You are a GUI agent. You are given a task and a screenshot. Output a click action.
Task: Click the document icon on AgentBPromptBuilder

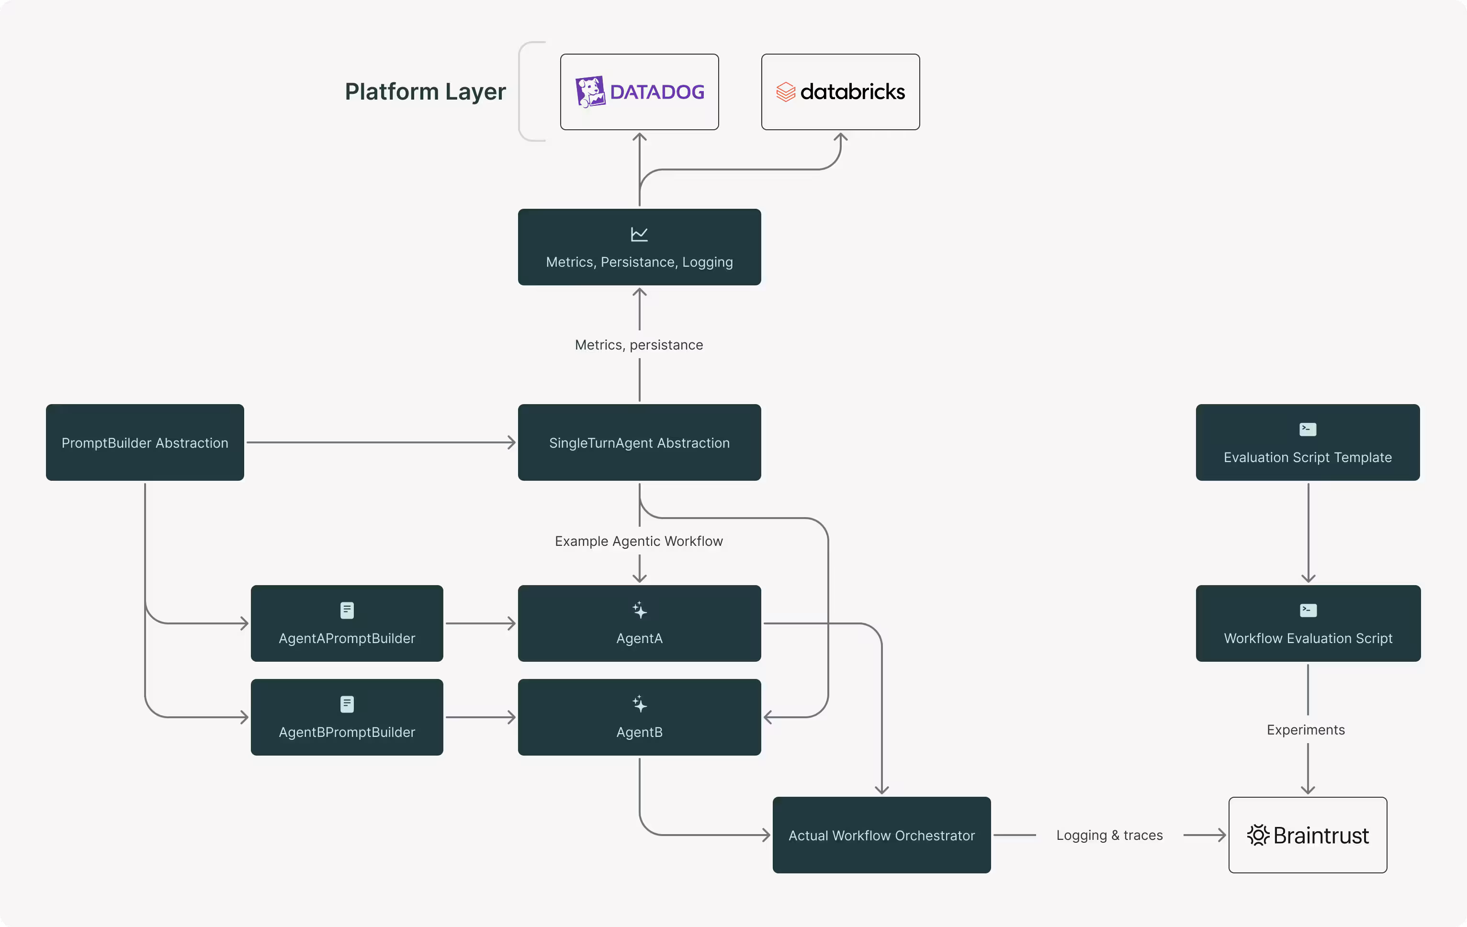pos(347,704)
